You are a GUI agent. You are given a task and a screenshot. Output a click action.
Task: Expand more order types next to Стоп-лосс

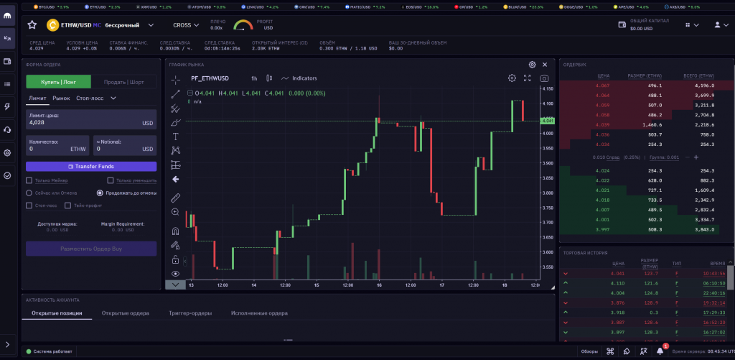(x=113, y=98)
